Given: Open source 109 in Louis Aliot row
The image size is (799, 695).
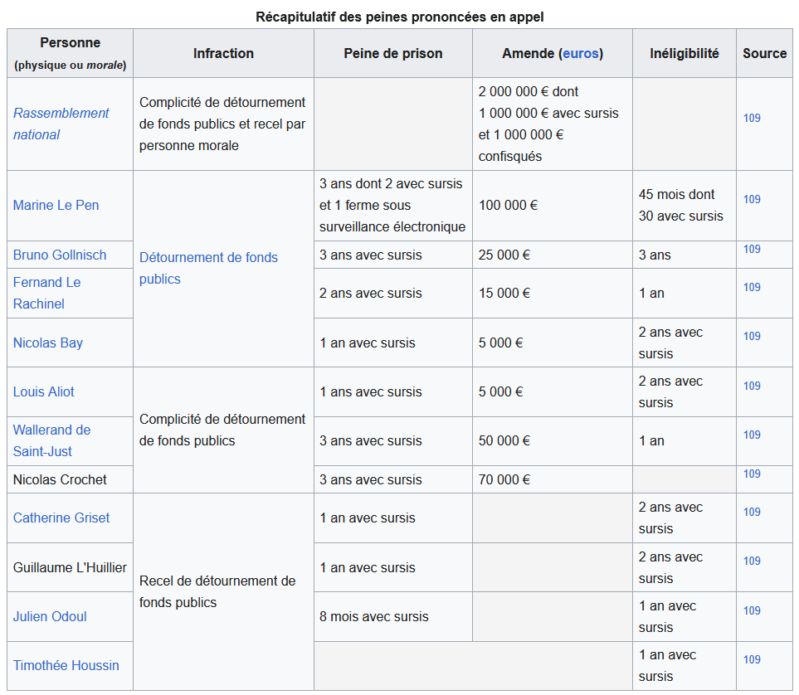Looking at the screenshot, I should pos(752,386).
